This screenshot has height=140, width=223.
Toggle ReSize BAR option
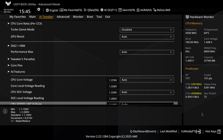(x=162, y=10)
